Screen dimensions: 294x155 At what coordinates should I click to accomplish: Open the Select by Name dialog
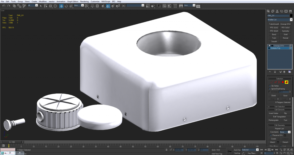coord(45,6)
